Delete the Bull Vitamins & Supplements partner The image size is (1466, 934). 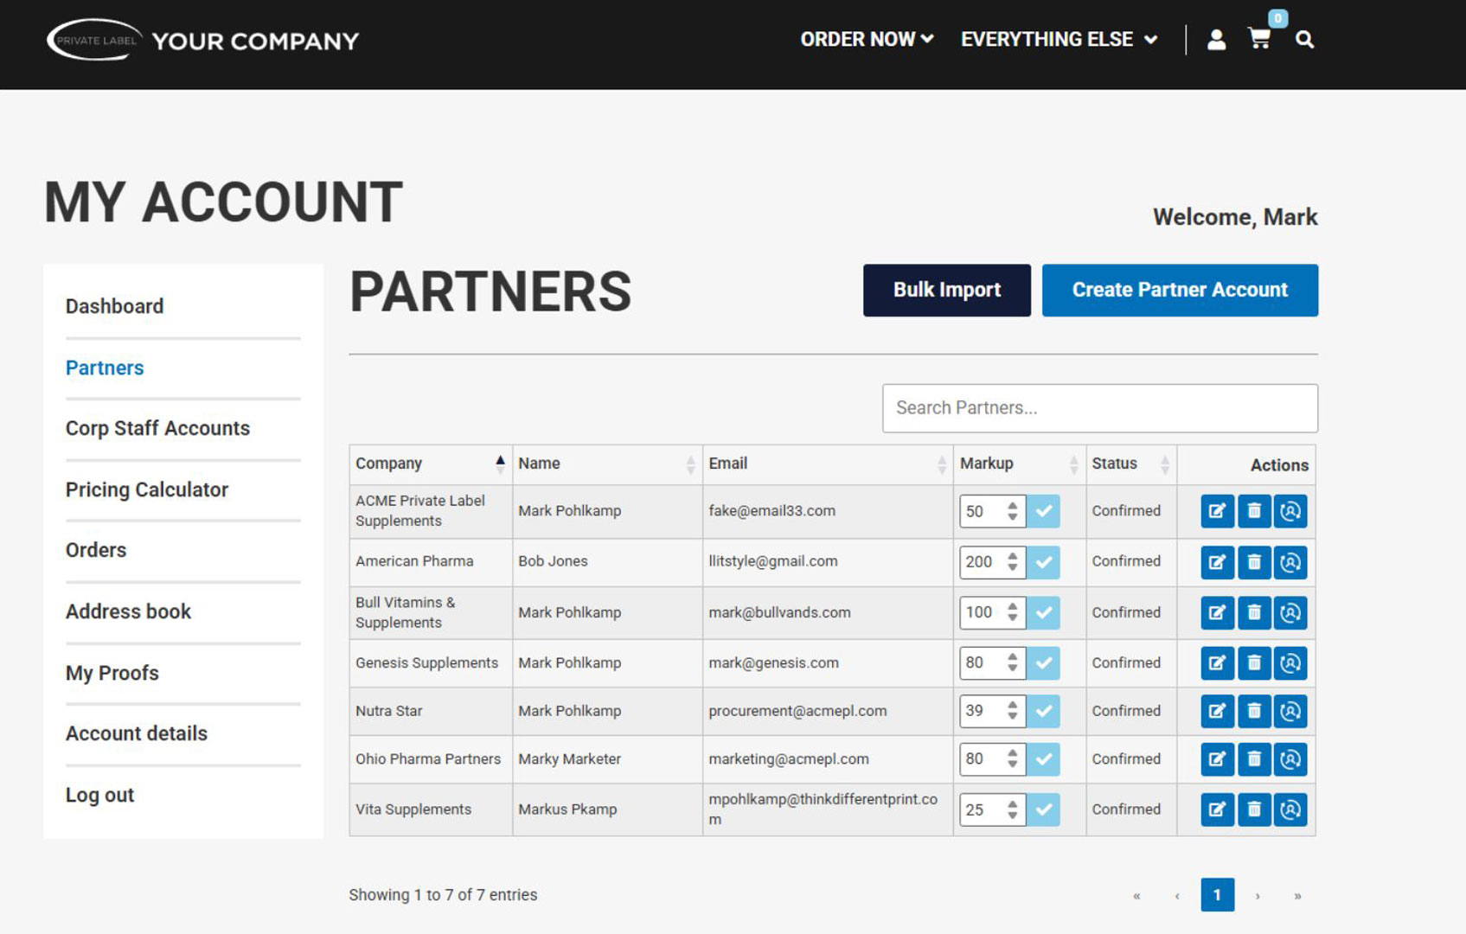tap(1254, 612)
